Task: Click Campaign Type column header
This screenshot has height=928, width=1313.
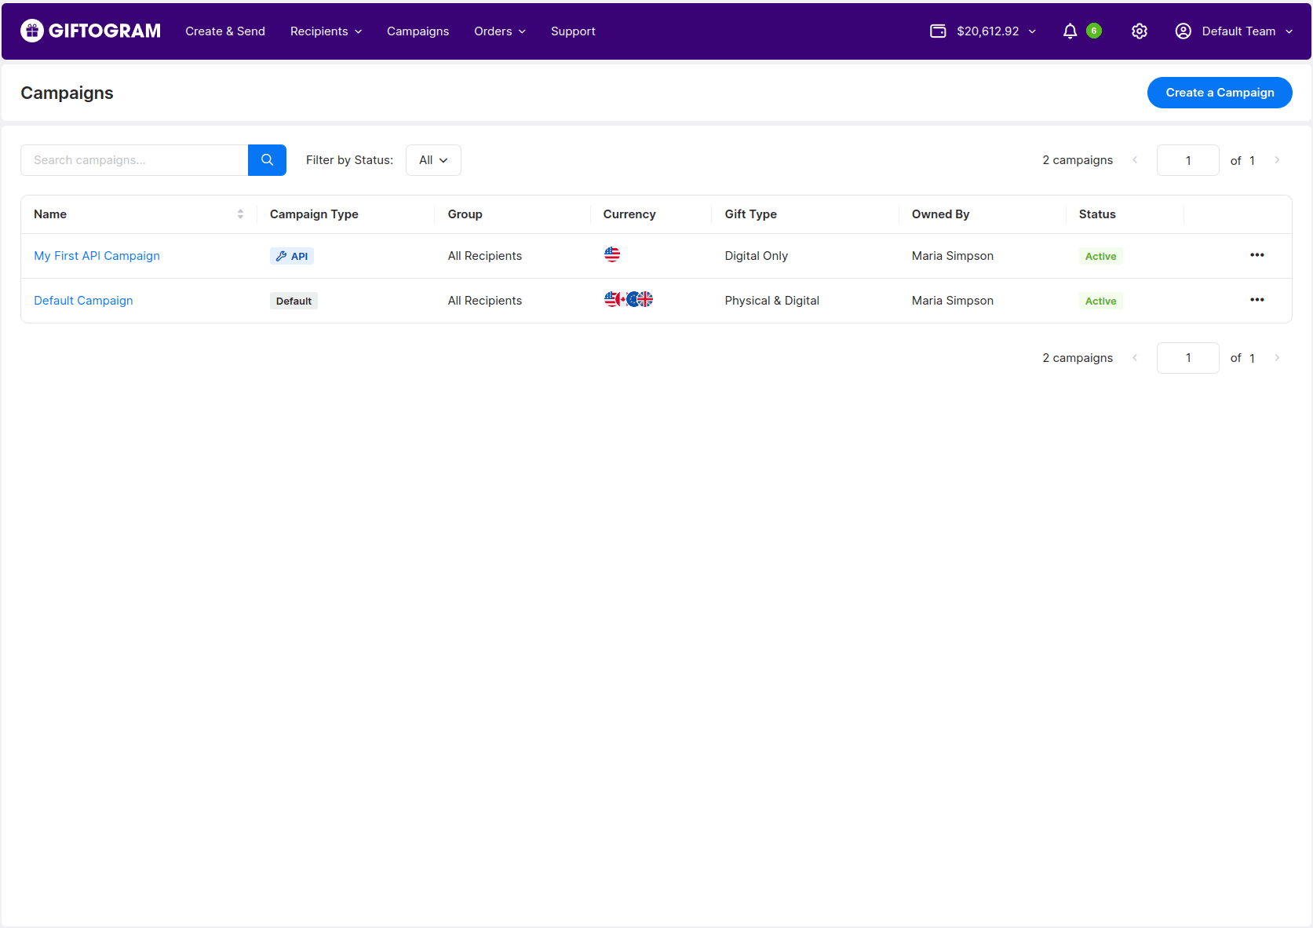Action: [x=314, y=214]
